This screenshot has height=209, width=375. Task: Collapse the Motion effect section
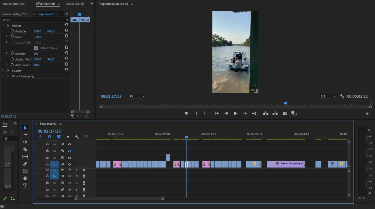[3, 25]
